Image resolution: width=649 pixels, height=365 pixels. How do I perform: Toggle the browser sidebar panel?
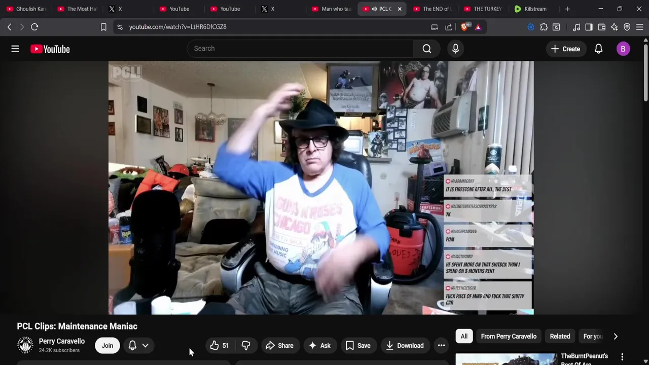[589, 27]
